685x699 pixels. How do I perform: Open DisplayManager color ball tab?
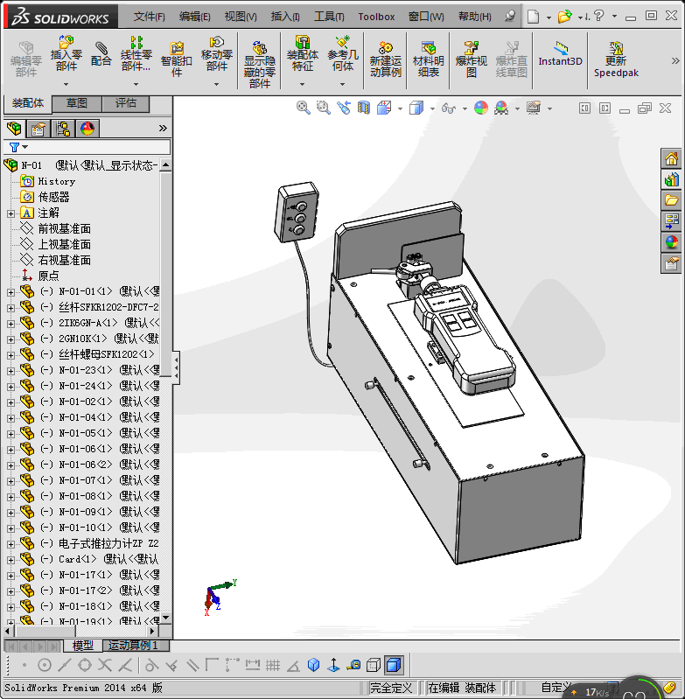coord(87,129)
